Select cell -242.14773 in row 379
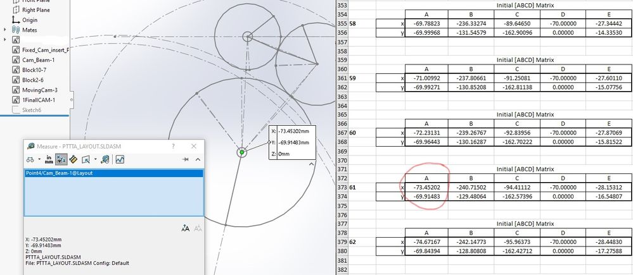 point(471,242)
